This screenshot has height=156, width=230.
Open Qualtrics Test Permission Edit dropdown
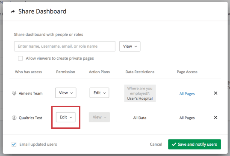click(65, 117)
